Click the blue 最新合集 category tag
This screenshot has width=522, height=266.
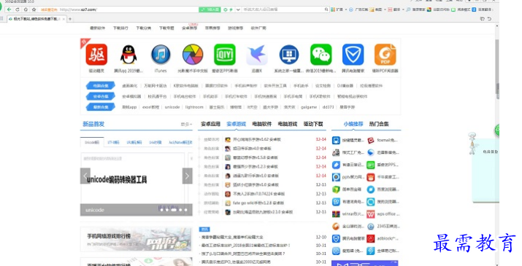pos(101,107)
